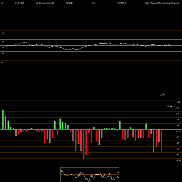
Task: Click the RSI axis label 30
Action: [x=3, y=54]
